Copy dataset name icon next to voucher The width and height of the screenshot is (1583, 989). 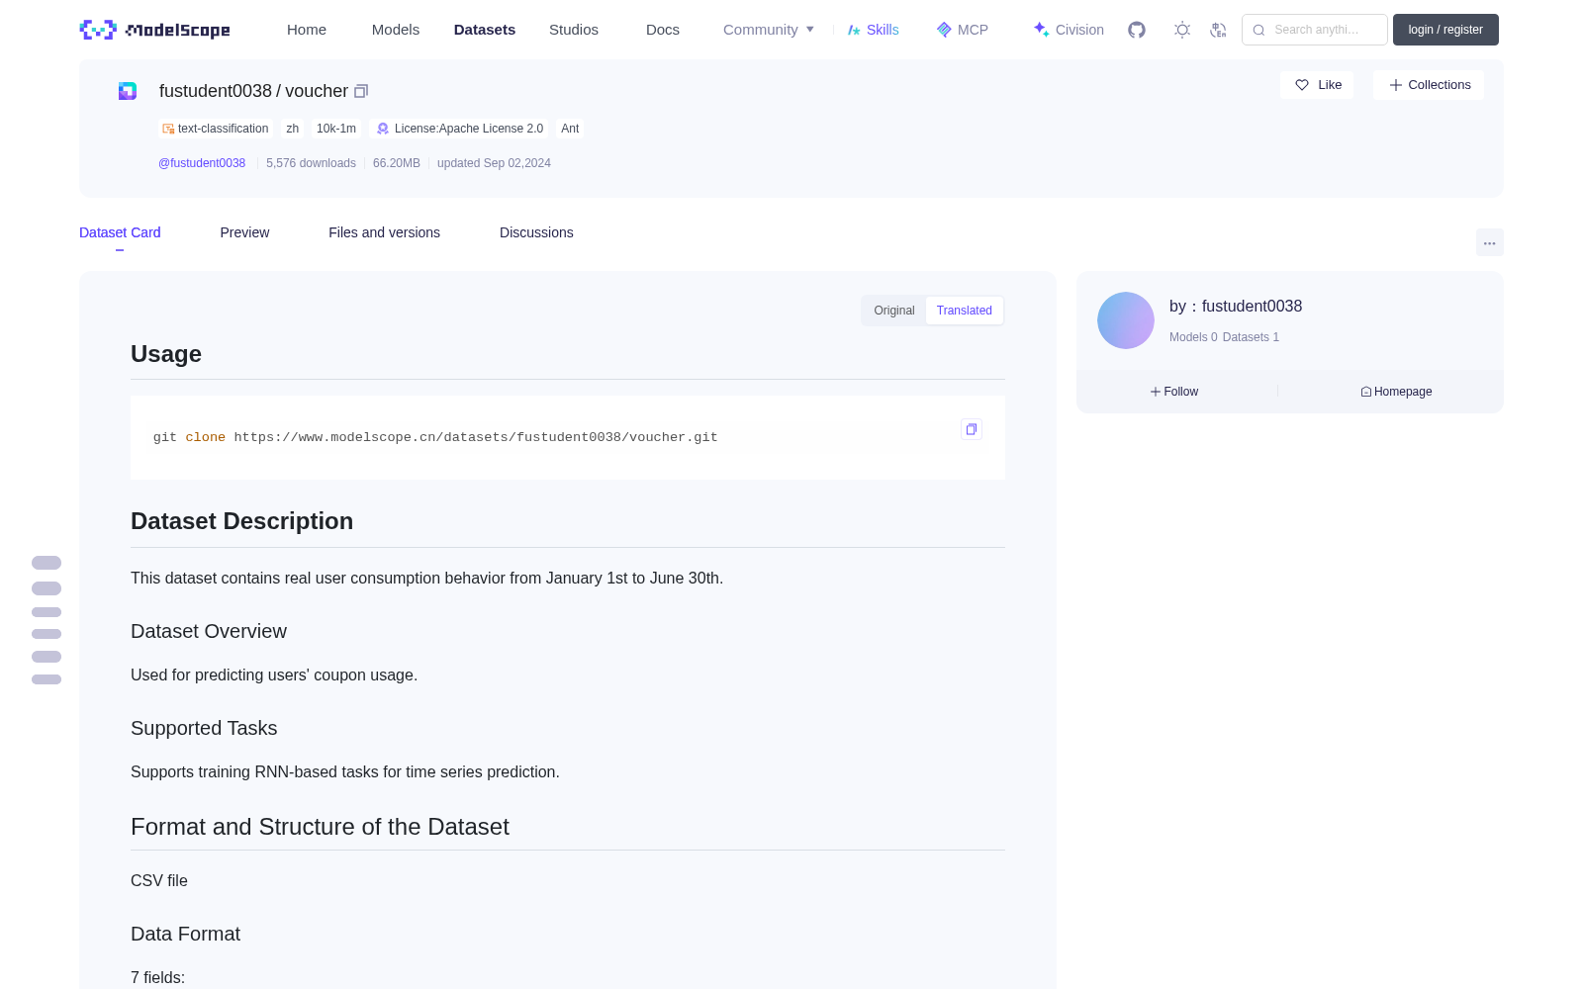tap(361, 91)
